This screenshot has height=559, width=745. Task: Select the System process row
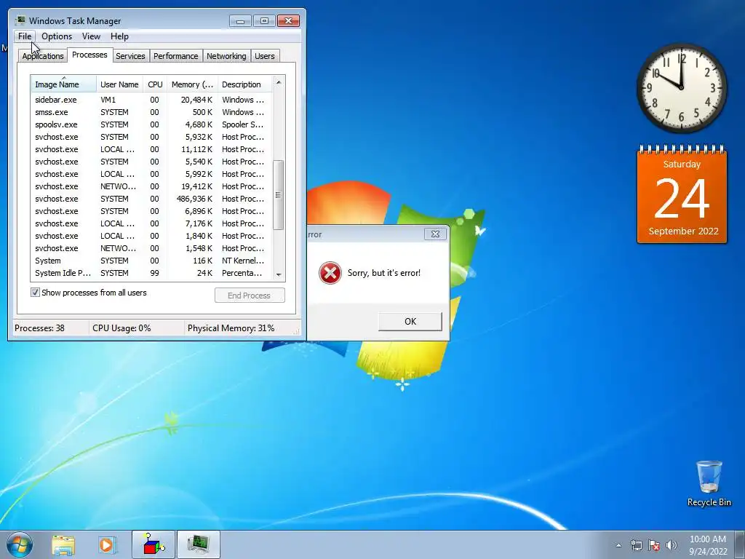pyautogui.click(x=151, y=261)
